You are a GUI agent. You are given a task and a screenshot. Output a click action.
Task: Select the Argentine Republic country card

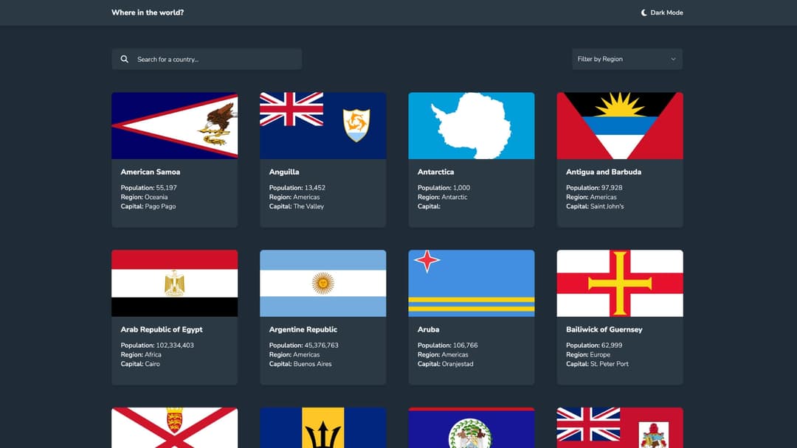(322, 317)
